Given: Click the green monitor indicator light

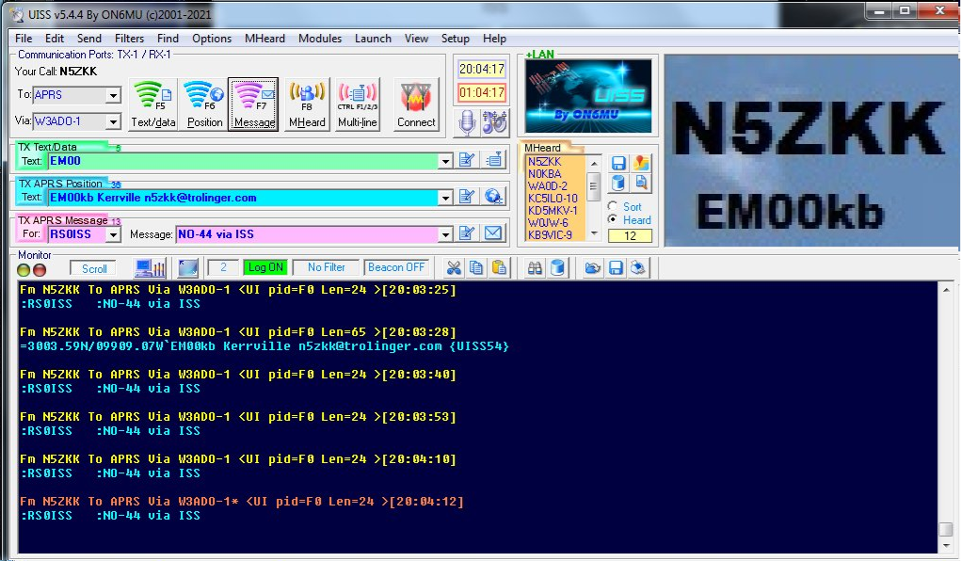Looking at the screenshot, I should [24, 270].
